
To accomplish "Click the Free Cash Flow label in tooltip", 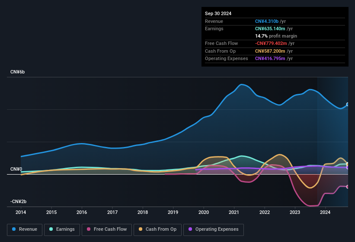I will click(x=221, y=43).
